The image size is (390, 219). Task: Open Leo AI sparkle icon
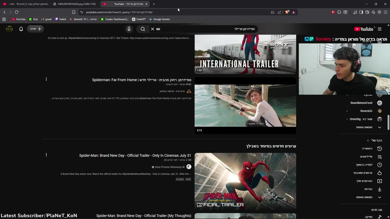pyautogui.click(x=373, y=12)
